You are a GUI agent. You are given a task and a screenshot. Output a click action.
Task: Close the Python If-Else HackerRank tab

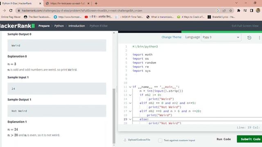point(40,3)
